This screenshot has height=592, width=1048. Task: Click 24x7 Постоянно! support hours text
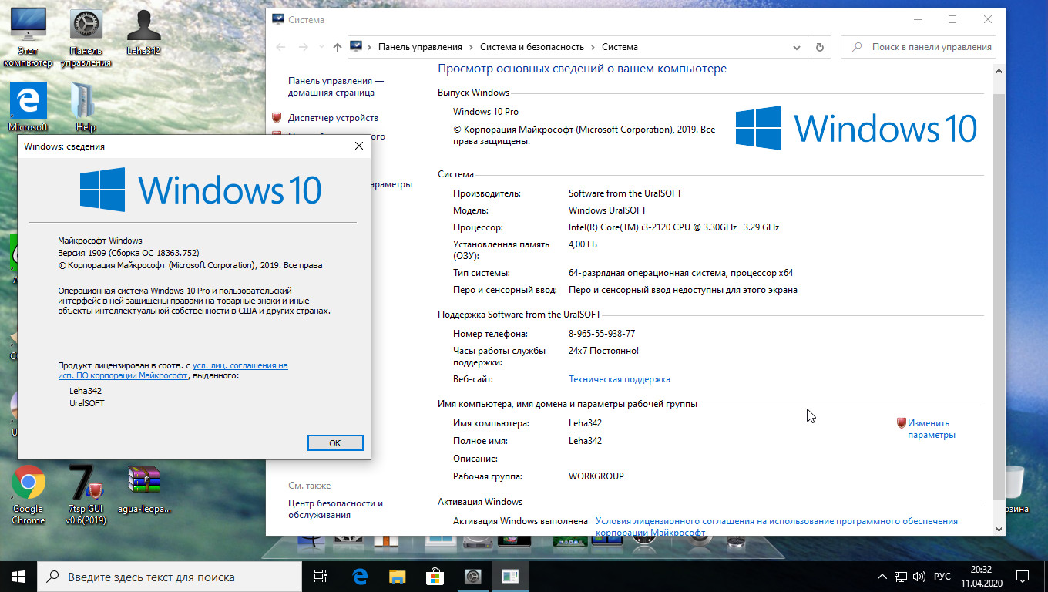(603, 351)
